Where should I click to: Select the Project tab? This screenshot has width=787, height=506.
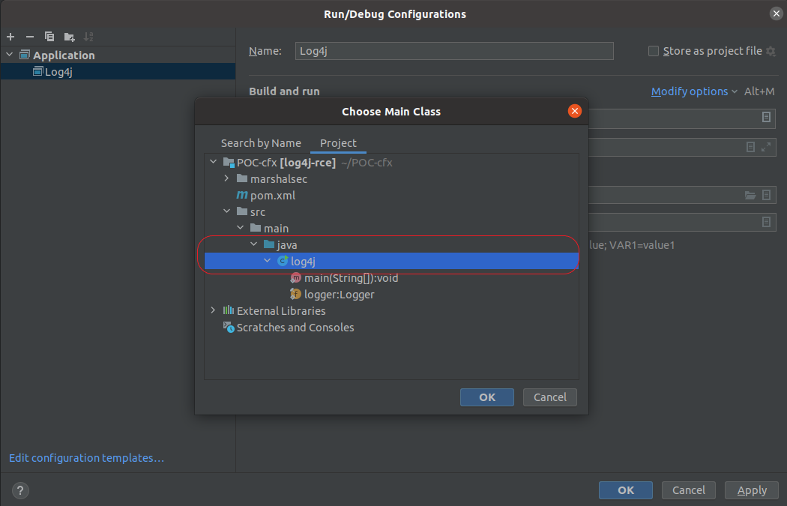pyautogui.click(x=338, y=144)
